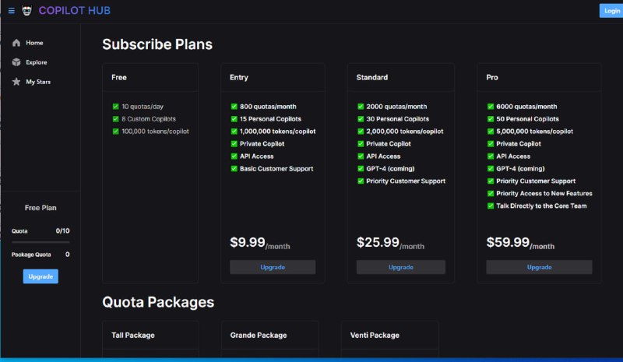623x362 pixels.
Task: Click the checkmark next to Standard's GPT-4 (coming)
Action: click(361, 169)
